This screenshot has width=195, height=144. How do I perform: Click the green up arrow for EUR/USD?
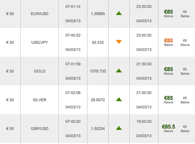pyautogui.click(x=119, y=13)
